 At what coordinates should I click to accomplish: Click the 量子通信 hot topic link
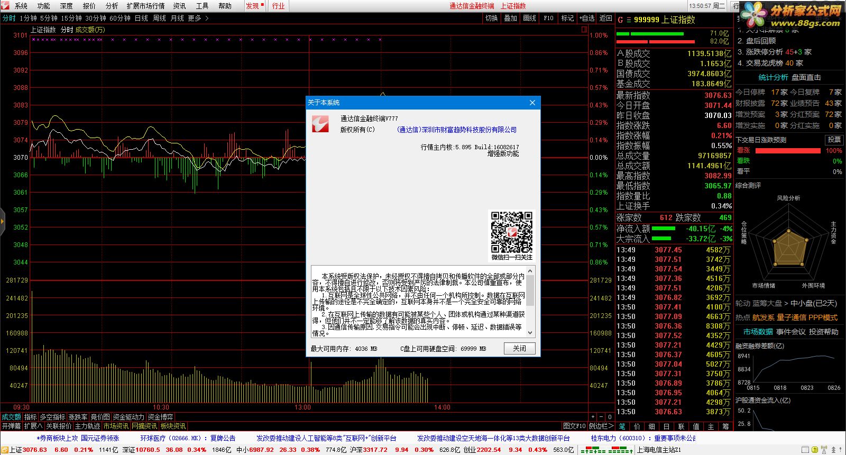792,317
